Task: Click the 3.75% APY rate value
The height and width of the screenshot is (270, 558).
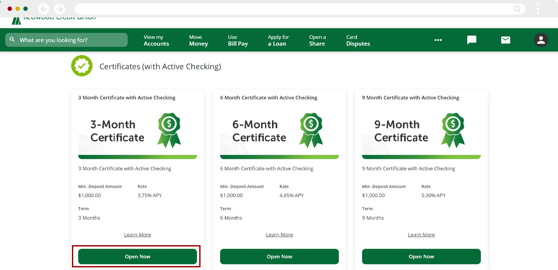Action: (150, 196)
